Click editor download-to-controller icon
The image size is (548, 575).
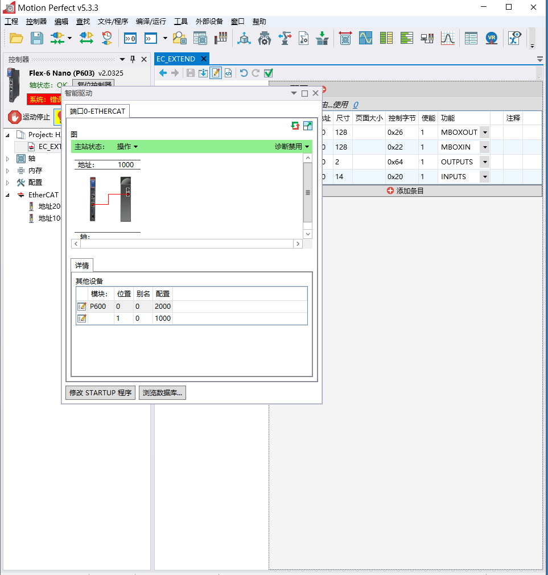pyautogui.click(x=203, y=73)
